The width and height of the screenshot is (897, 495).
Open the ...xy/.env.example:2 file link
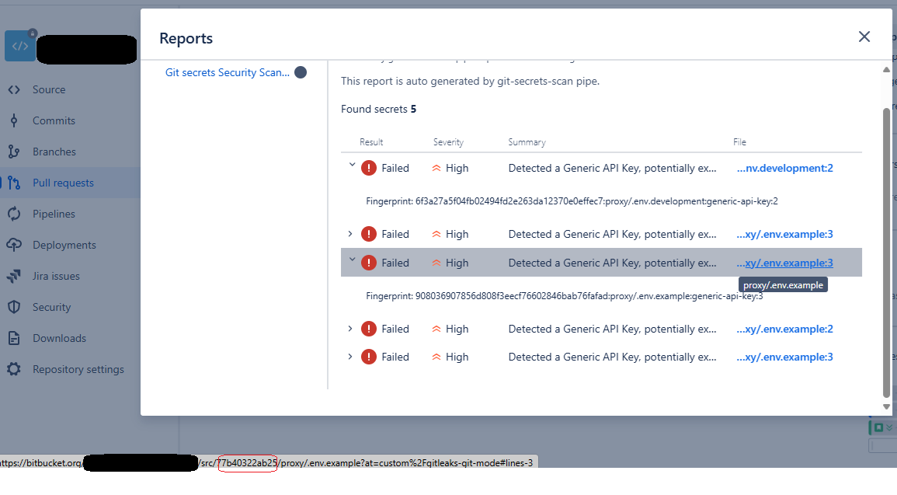785,329
